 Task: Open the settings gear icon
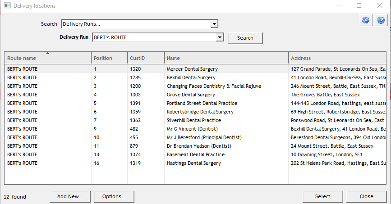tap(366, 20)
